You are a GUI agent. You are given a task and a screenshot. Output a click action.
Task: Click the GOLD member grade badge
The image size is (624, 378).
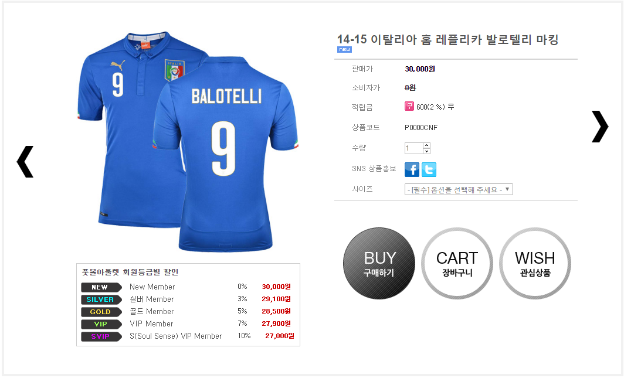coord(101,312)
